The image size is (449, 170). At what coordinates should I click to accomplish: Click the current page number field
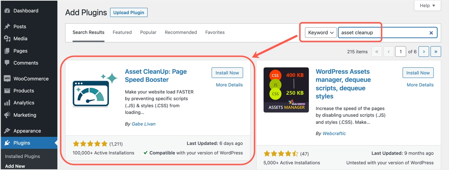tap(401, 52)
